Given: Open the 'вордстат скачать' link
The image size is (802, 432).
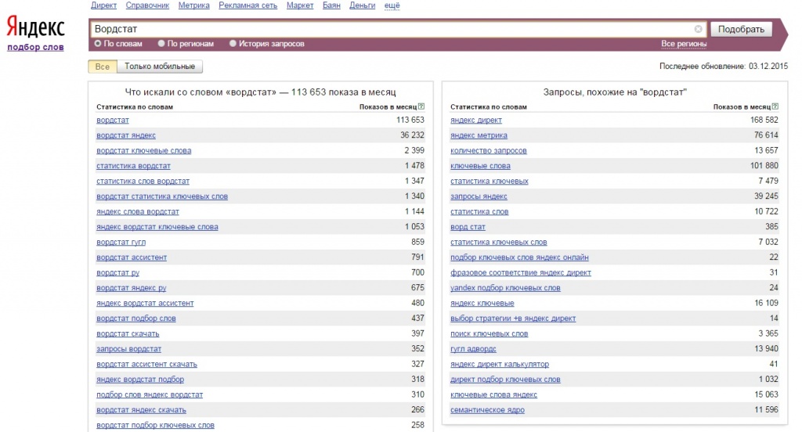Looking at the screenshot, I should tap(128, 334).
